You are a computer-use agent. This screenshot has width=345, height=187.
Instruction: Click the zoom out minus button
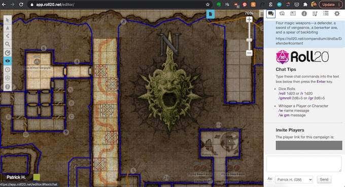tap(249, 53)
